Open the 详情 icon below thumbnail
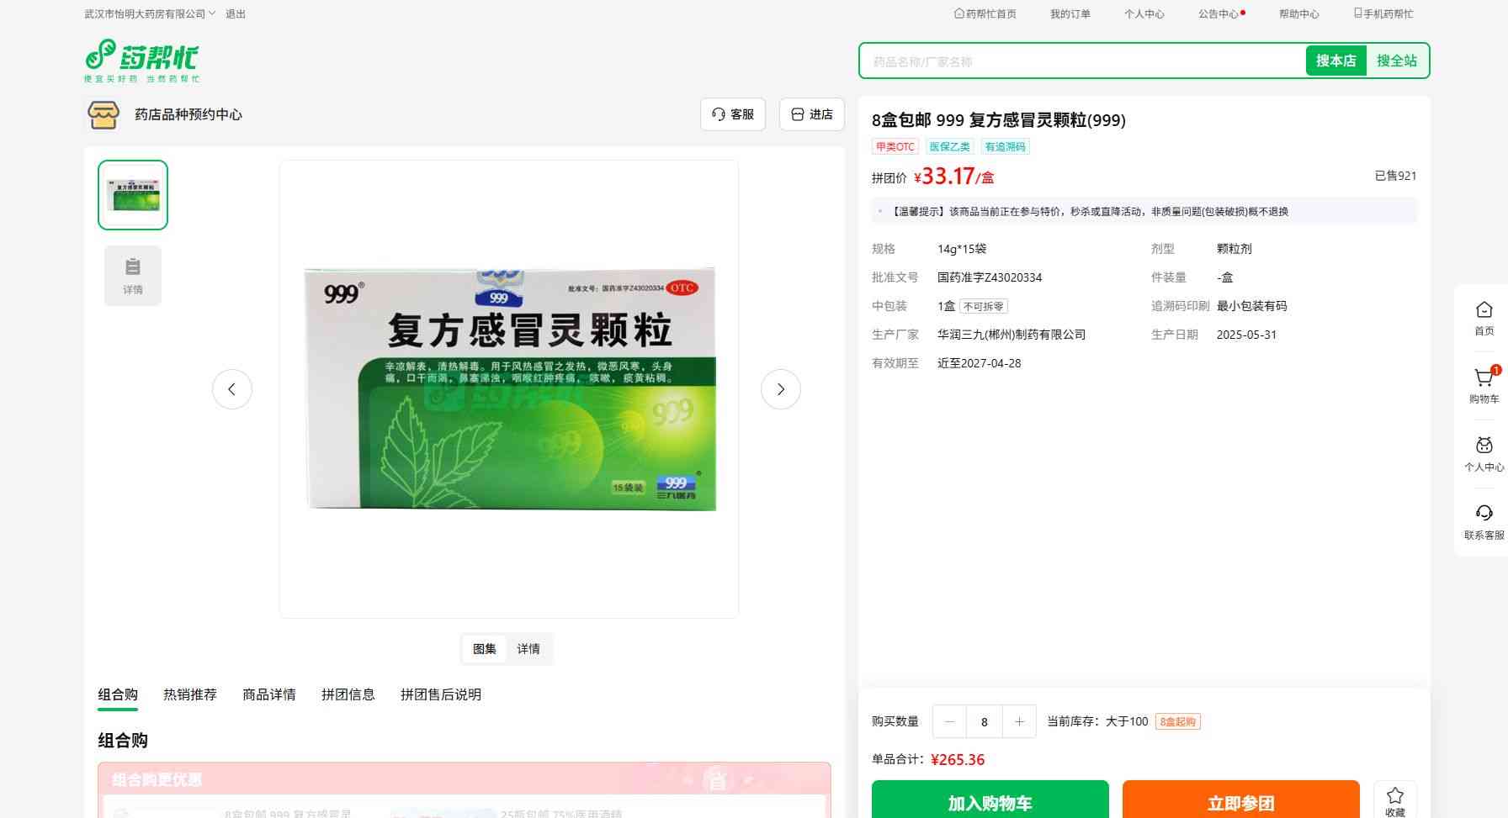This screenshot has width=1508, height=818. [x=133, y=276]
